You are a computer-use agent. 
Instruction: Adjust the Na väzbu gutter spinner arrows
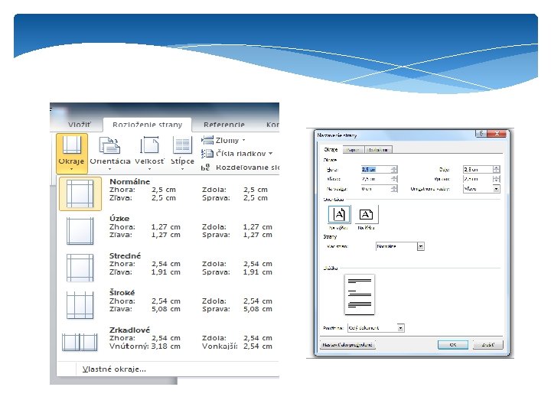point(394,189)
